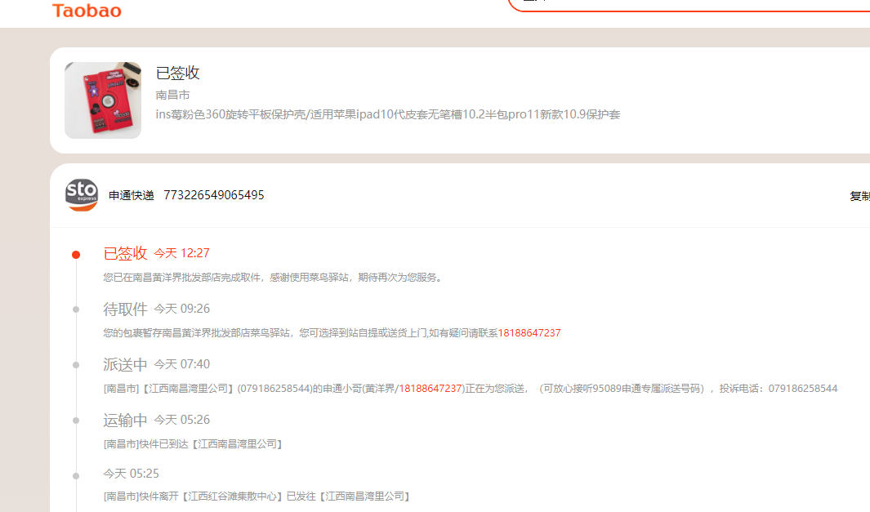This screenshot has width=870, height=512.
Task: Click the 今天 05:25 timestamp
Action: [x=131, y=474]
